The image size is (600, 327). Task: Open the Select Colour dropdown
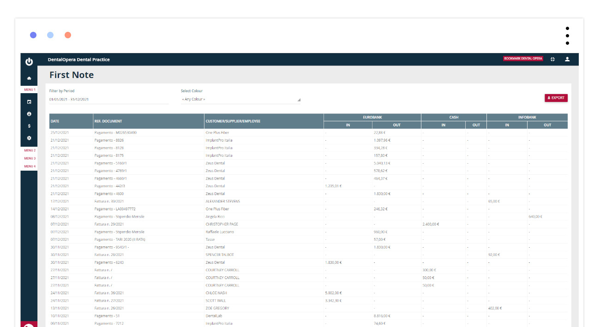coord(240,99)
